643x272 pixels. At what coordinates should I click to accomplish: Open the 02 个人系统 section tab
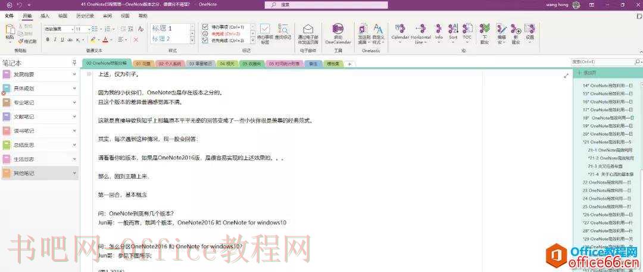(x=170, y=64)
